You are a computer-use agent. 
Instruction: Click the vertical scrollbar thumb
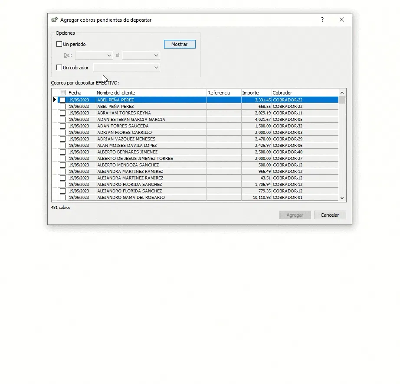tap(342, 100)
